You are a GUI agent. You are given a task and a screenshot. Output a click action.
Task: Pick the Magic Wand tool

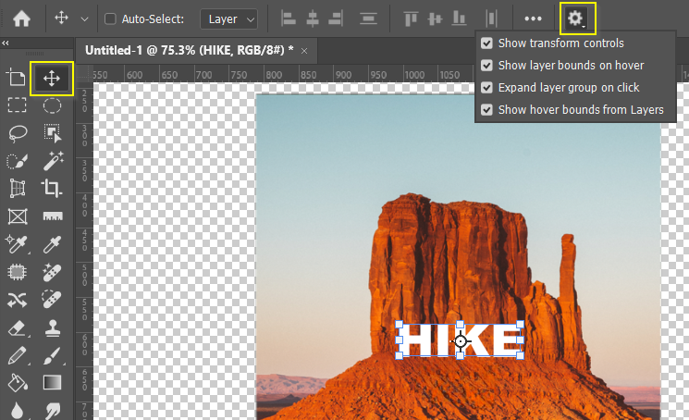click(x=52, y=161)
